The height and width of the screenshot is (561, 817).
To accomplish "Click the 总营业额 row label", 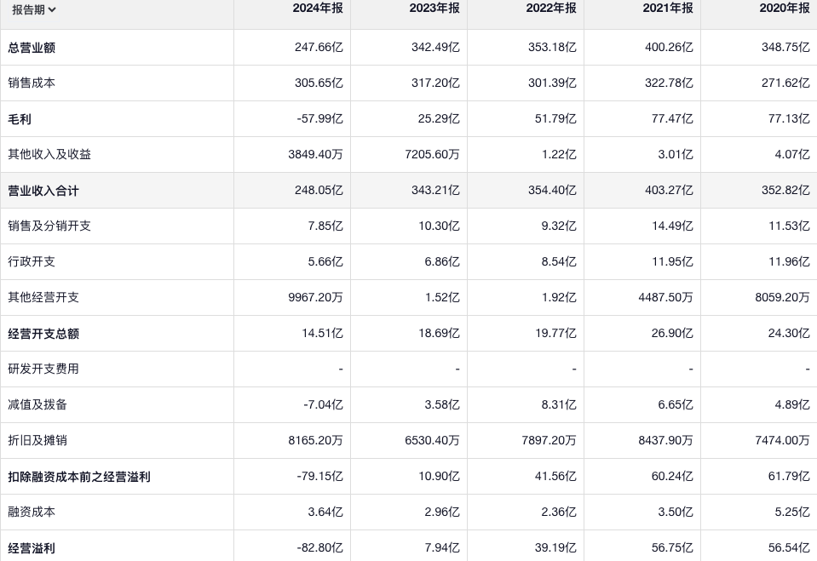I will 32,48.
